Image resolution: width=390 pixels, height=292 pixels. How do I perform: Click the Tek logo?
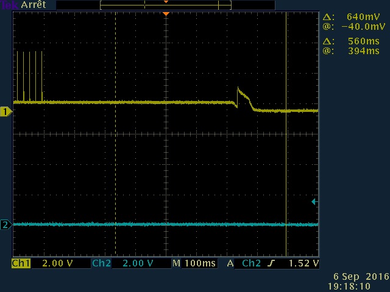[x=10, y=5]
